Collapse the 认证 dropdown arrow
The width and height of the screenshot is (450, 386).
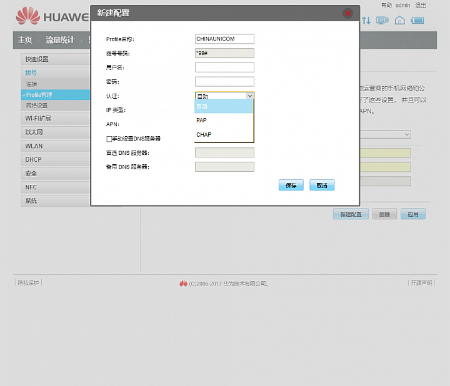(249, 96)
